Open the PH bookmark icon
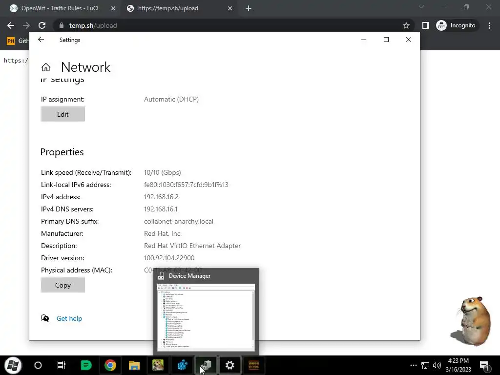The width and height of the screenshot is (500, 375). click(x=11, y=41)
